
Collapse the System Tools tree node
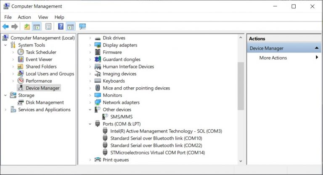pyautogui.click(x=5, y=45)
